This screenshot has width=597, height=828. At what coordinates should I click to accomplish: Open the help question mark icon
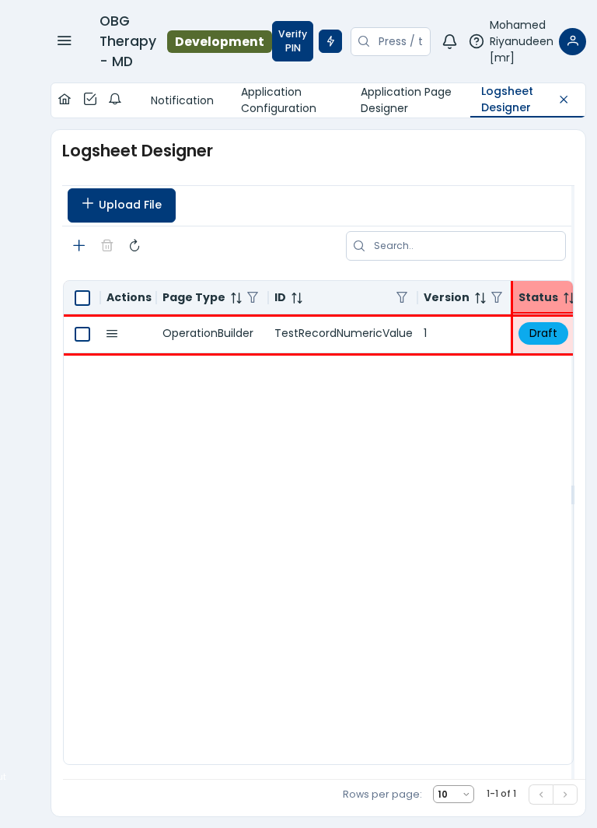point(477,41)
